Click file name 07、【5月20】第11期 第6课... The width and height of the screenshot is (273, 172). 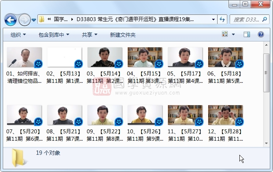24,135
